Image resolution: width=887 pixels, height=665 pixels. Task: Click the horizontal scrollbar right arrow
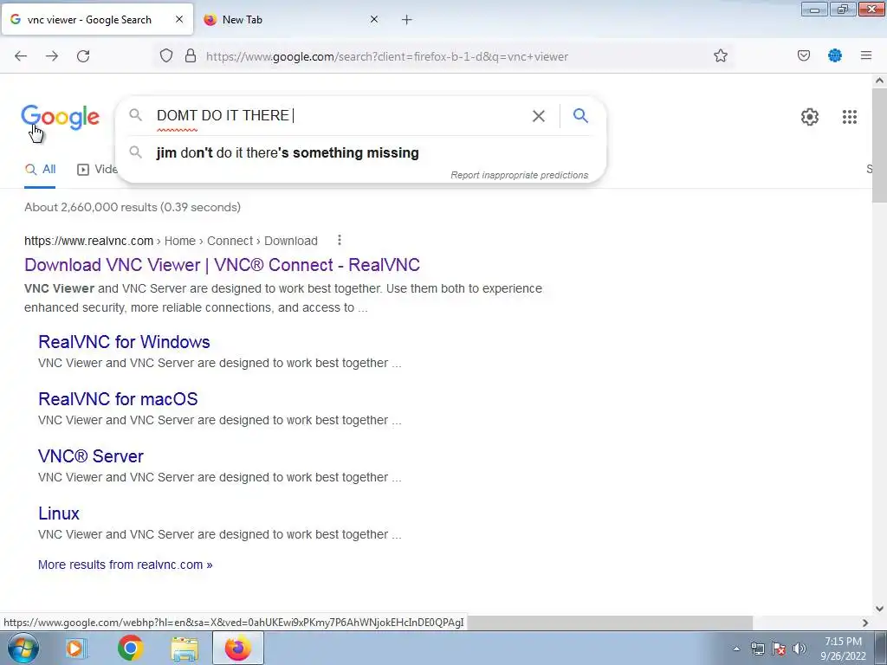click(865, 623)
